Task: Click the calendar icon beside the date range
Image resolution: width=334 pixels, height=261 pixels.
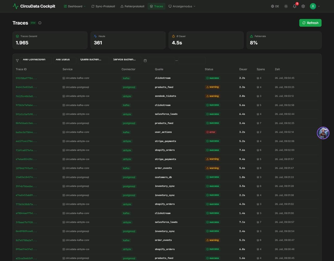Action: (145, 61)
